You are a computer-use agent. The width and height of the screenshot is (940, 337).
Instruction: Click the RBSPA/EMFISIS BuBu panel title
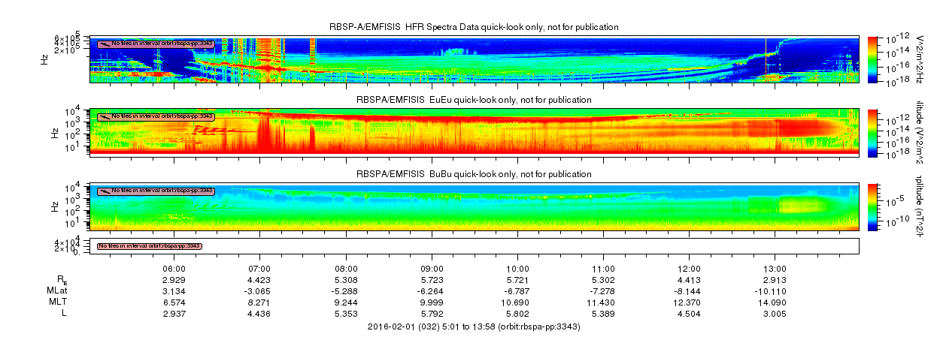[474, 173]
